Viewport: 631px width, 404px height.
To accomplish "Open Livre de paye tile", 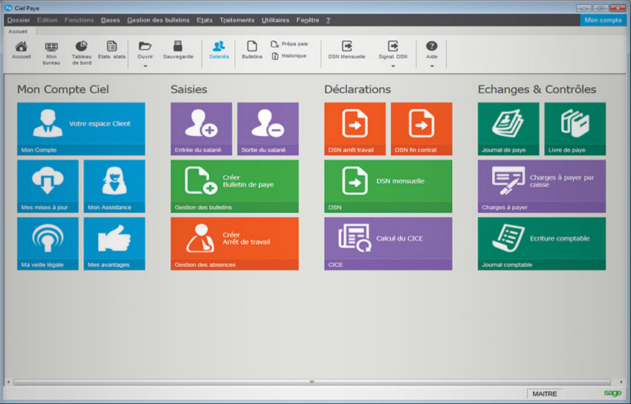I will pyautogui.click(x=575, y=128).
